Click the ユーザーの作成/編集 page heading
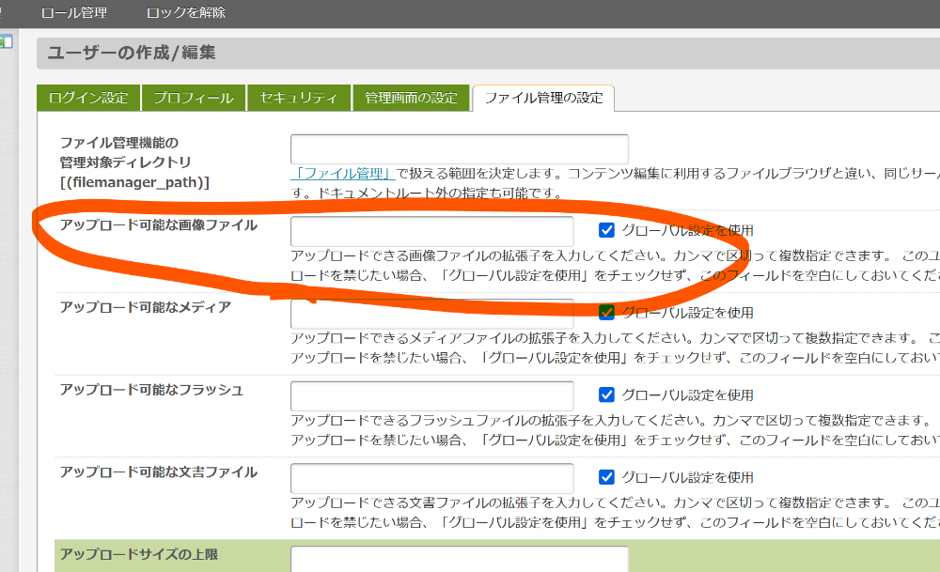The width and height of the screenshot is (940, 572). coord(132,54)
